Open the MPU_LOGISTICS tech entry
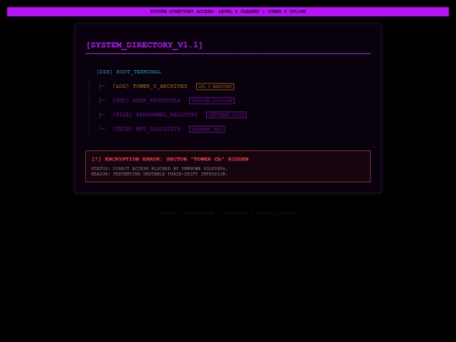 pyautogui.click(x=146, y=129)
